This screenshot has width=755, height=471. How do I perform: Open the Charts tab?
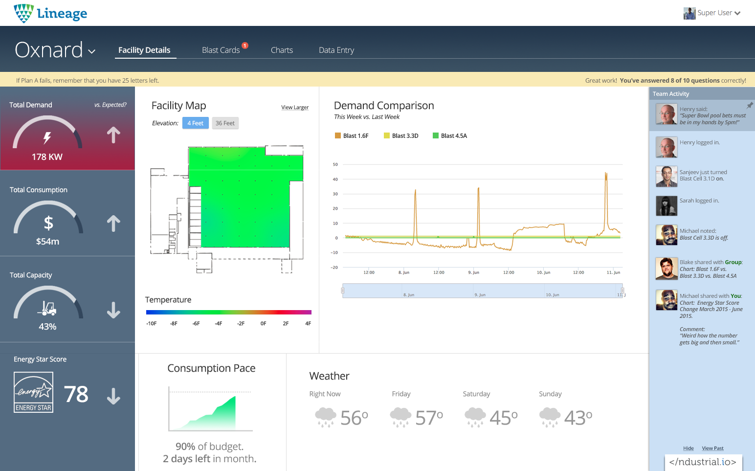pos(282,50)
